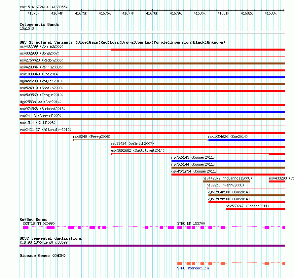The height and width of the screenshot is (278, 294).
Task: Click the nsv428304 (Perry2008b) variant label
Action: [42, 67]
